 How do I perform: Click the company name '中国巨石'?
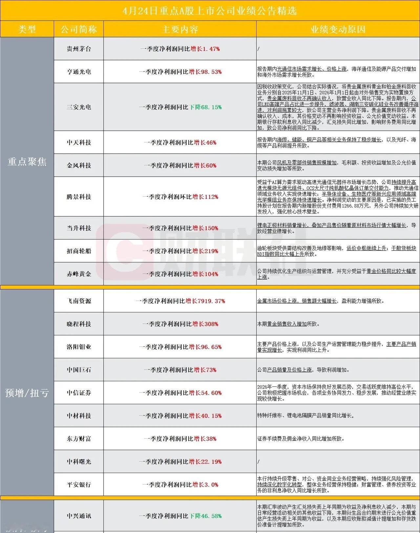[79, 370]
